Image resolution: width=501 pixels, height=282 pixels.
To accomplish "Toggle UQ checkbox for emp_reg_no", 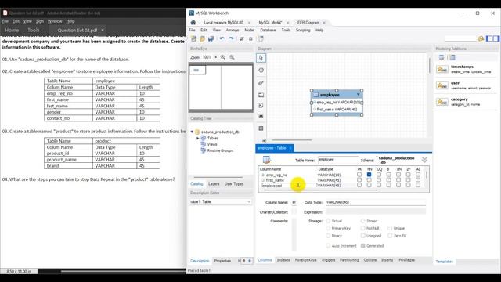I will pyautogui.click(x=379, y=175).
